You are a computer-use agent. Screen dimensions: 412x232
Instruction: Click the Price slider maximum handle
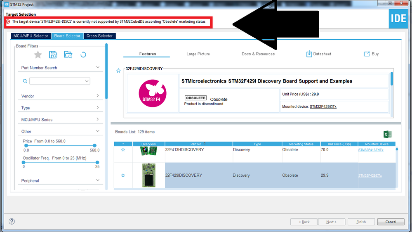[x=94, y=145]
